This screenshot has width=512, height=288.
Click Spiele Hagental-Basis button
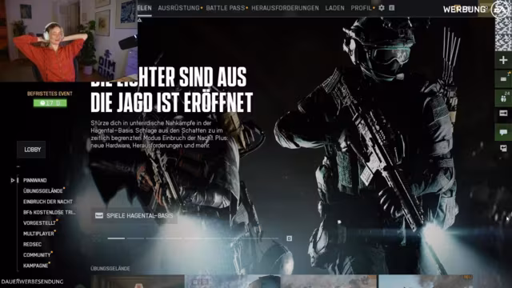click(134, 215)
